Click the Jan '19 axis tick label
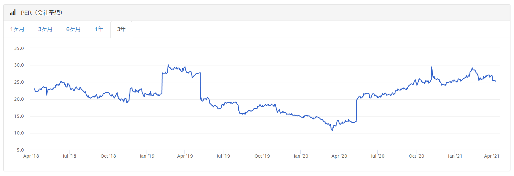Image resolution: width=514 pixels, height=176 pixels. [x=147, y=156]
